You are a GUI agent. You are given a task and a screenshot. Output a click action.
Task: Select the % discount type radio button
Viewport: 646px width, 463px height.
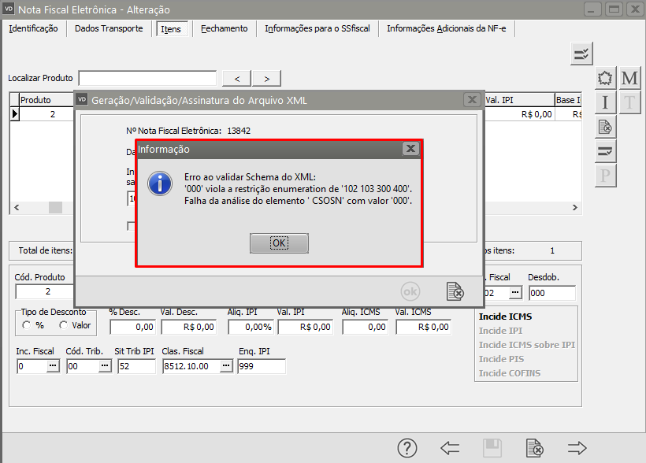28,325
